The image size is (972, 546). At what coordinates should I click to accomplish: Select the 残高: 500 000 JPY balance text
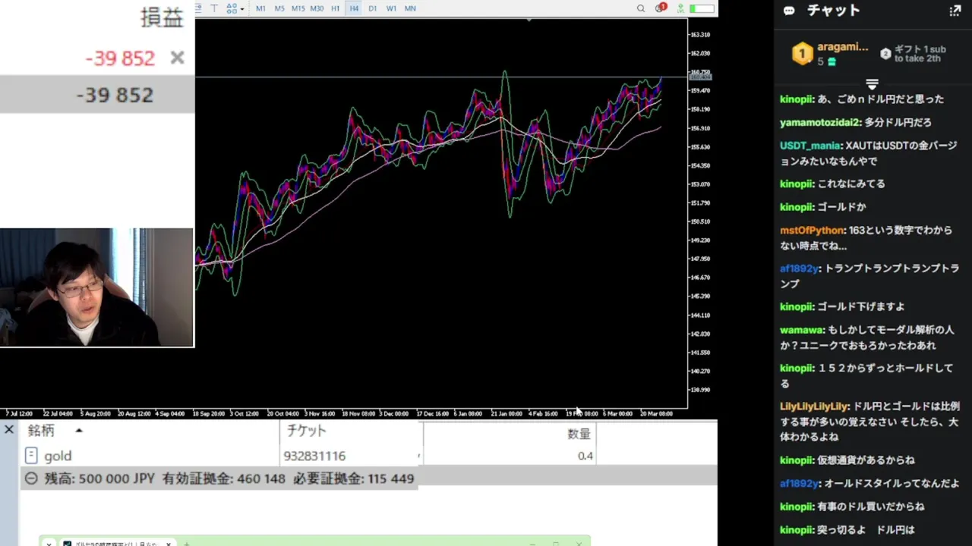click(x=99, y=479)
